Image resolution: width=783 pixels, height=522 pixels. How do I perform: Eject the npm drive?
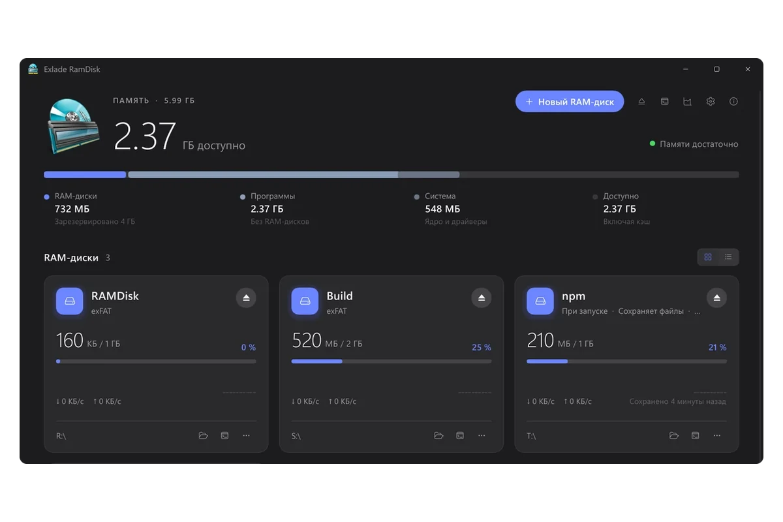coord(716,298)
